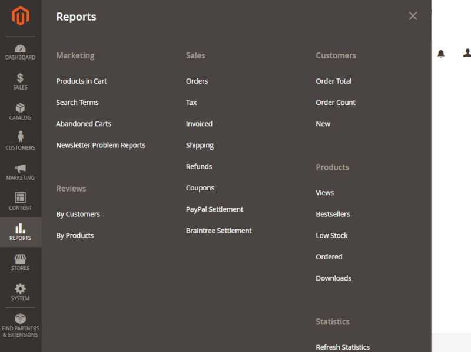Select the Content icon
The image size is (471, 352).
pyautogui.click(x=20, y=202)
